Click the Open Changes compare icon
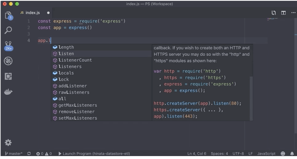297x159 pixels. pyautogui.click(x=274, y=13)
